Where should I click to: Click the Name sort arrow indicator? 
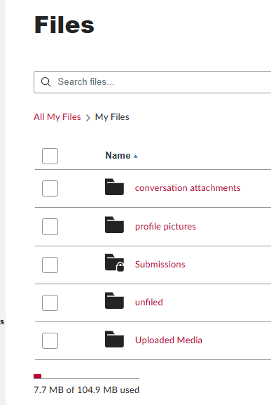(x=136, y=157)
